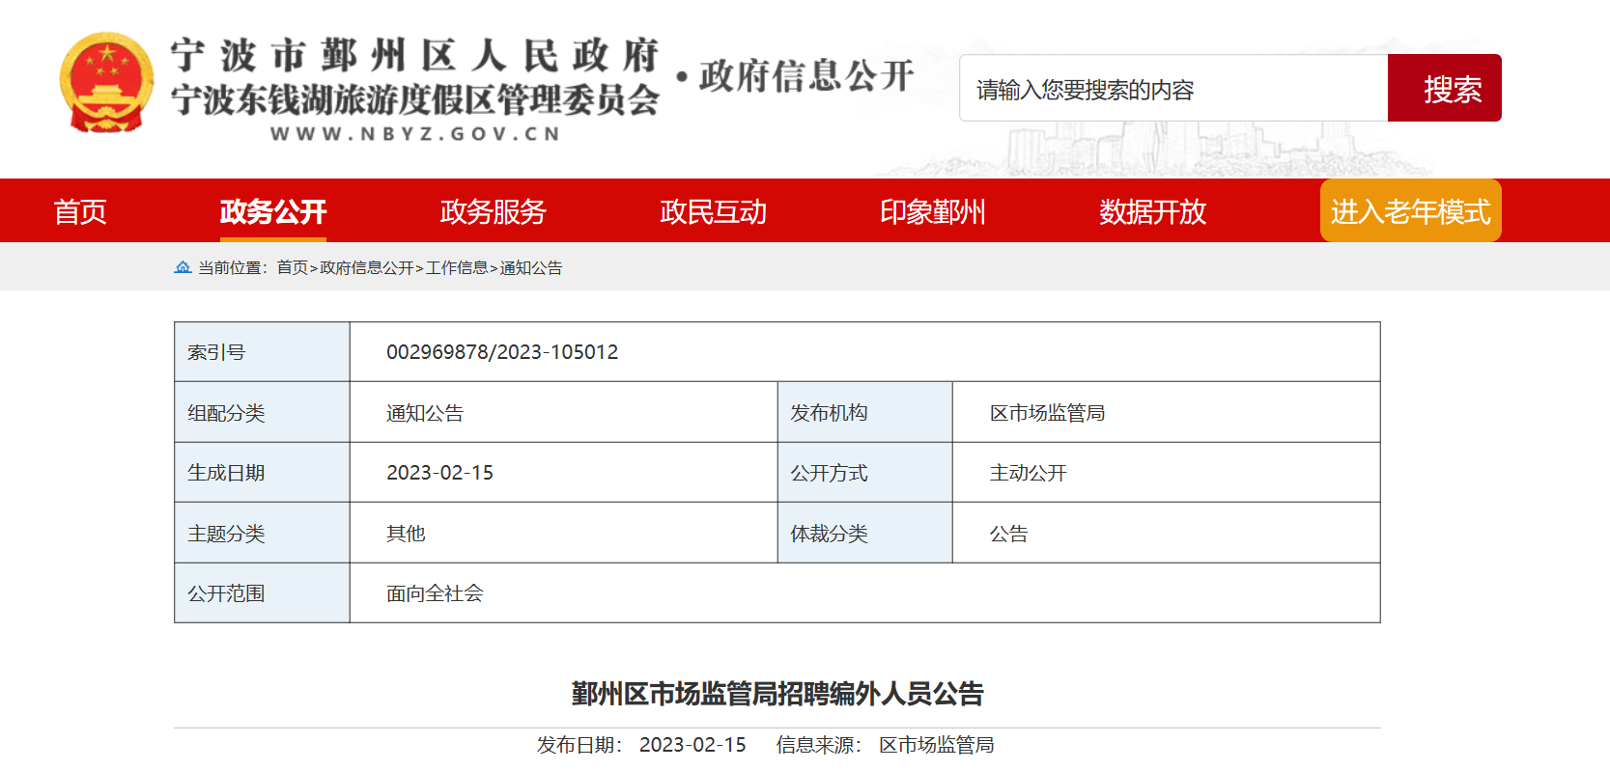Click the 组配分类 label cell
This screenshot has width=1610, height=770.
262,412
